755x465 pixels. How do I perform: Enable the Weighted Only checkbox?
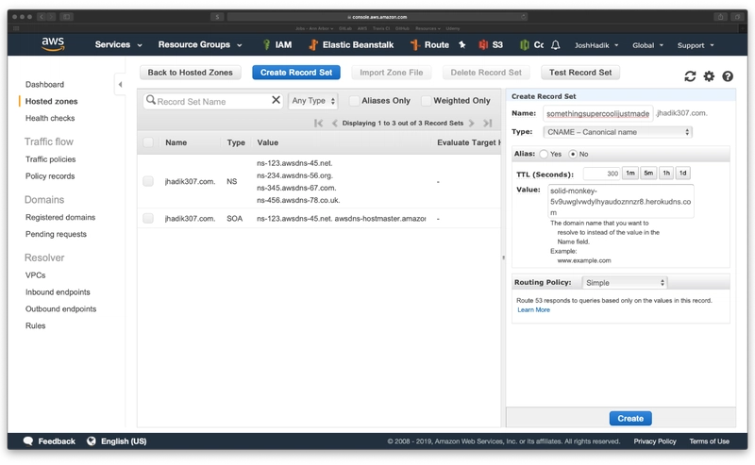tap(427, 101)
